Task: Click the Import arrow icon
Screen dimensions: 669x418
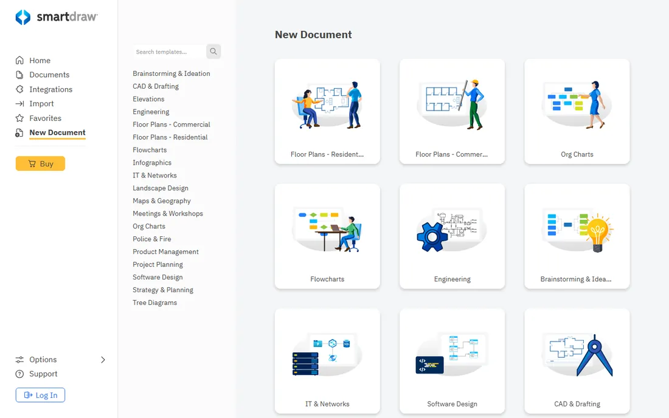Action: [19, 103]
